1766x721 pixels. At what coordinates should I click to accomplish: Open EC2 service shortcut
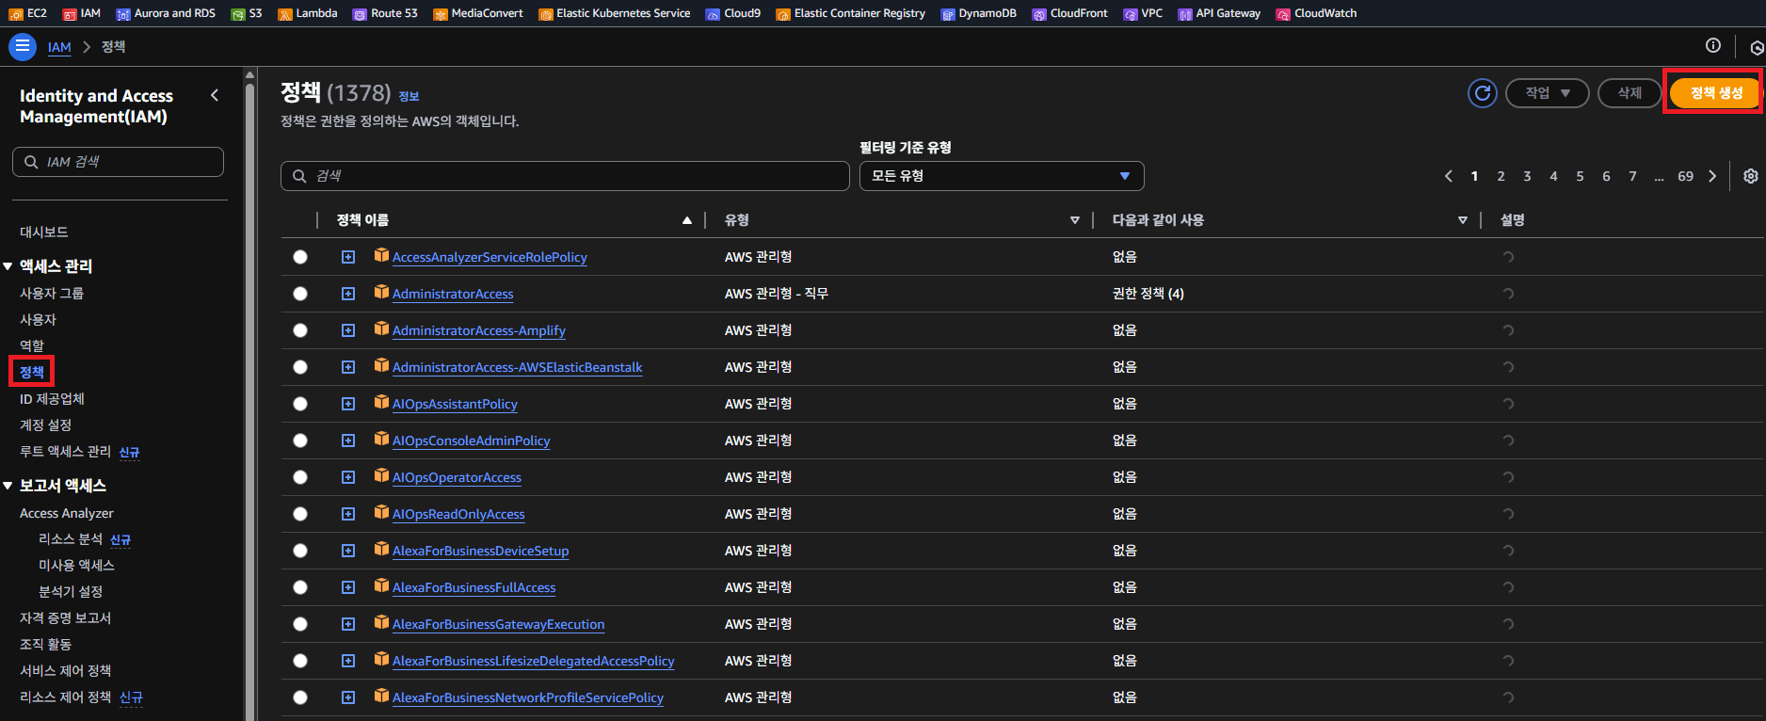click(x=28, y=13)
